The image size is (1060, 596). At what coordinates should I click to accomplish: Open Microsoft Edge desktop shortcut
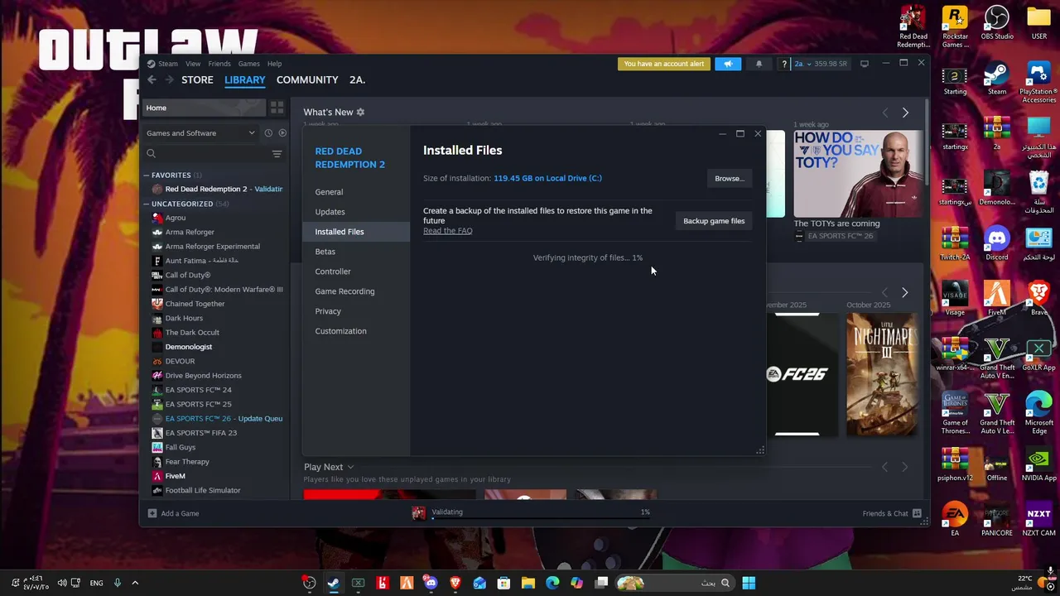(x=1038, y=413)
